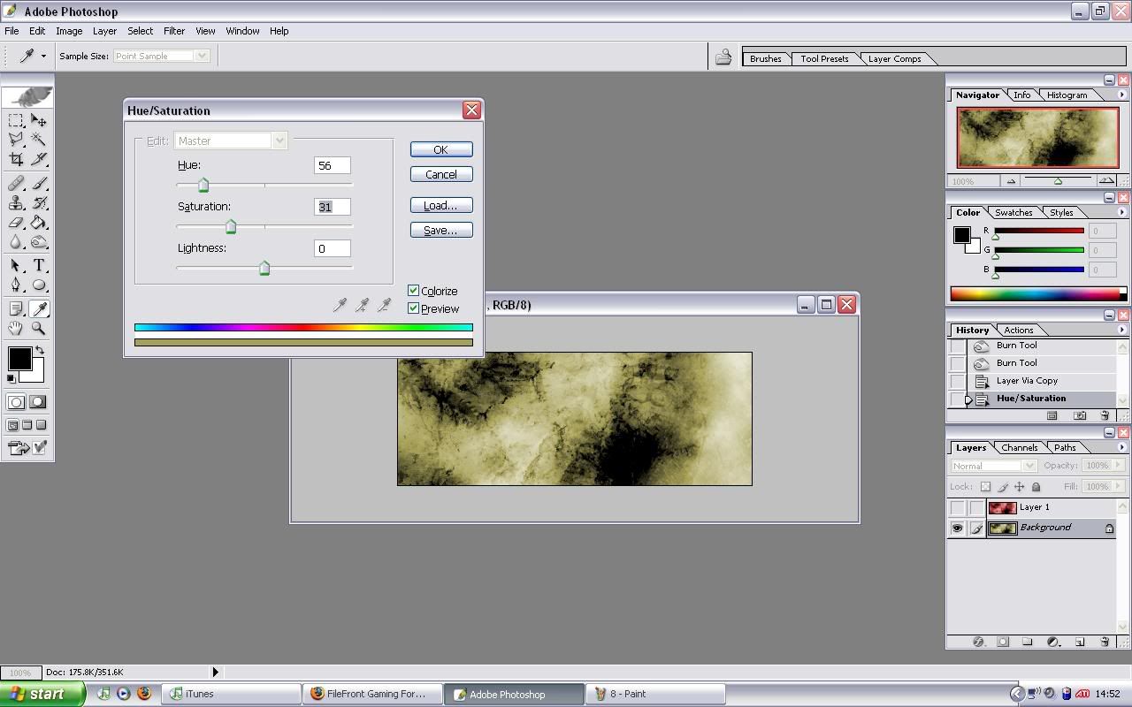Viewport: 1132px width, 707px height.
Task: Select the Type tool
Action: tap(39, 266)
